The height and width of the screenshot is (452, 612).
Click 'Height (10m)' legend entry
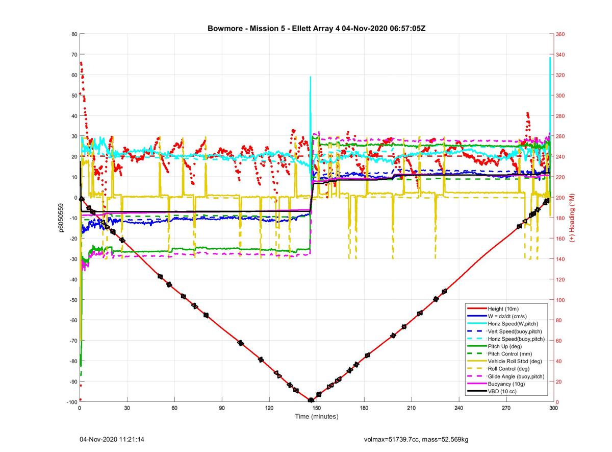point(504,308)
